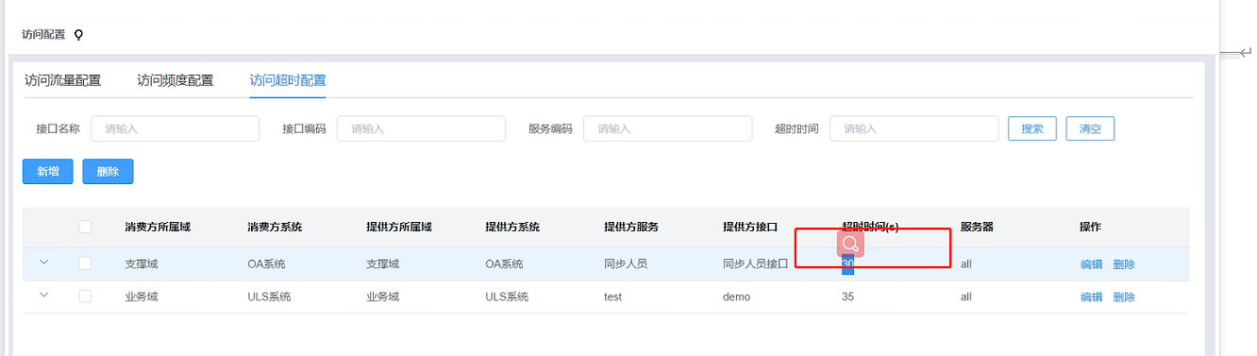Click the 清空 button
Image resolution: width=1257 pixels, height=356 pixels.
click(x=1090, y=128)
